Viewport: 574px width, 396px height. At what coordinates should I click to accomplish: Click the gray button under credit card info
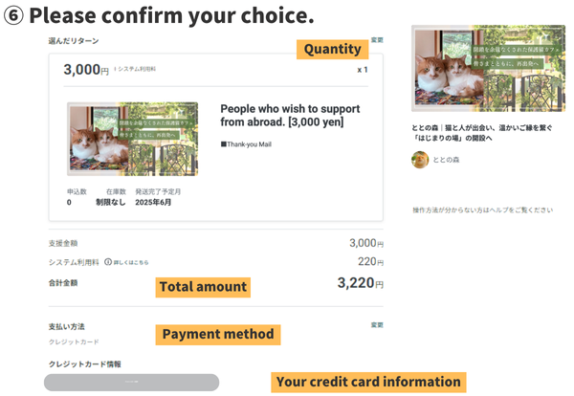click(132, 383)
